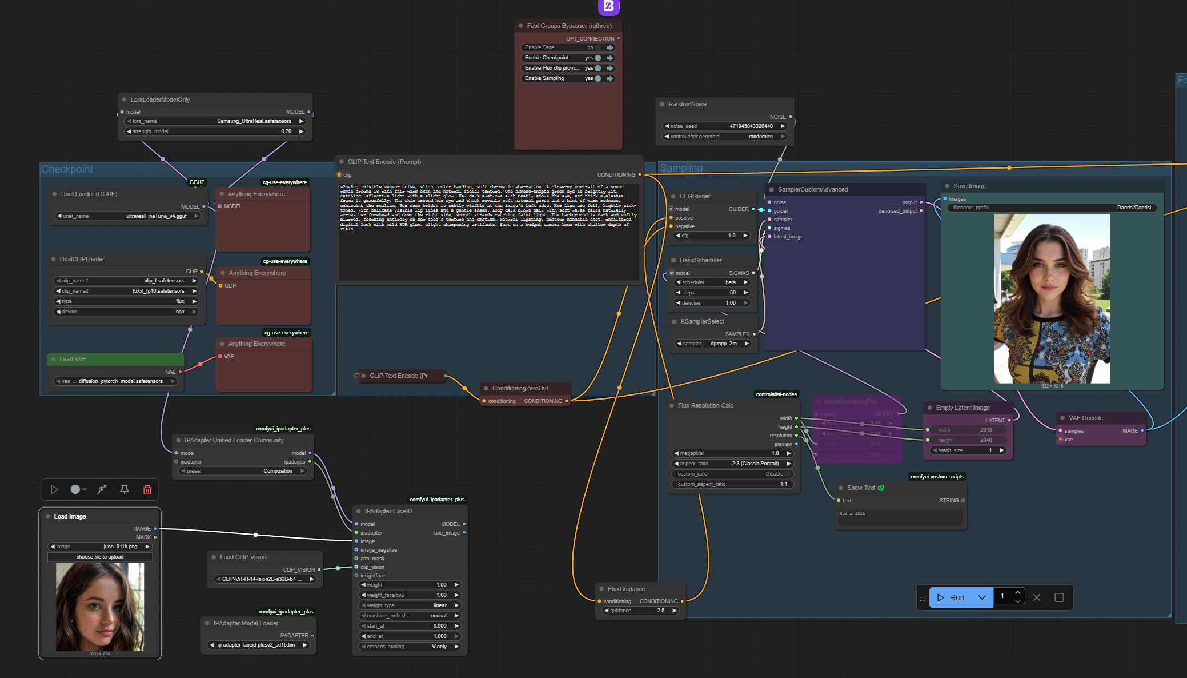
Task: Click the green Show Text node badge icon
Action: click(881, 488)
